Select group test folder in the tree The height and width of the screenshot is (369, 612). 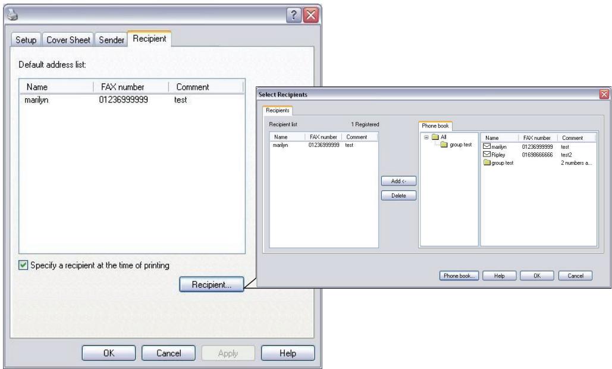[456, 145]
